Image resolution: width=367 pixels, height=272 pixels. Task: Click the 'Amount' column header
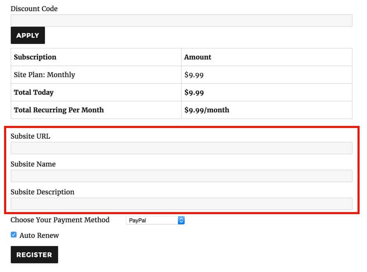pyautogui.click(x=197, y=57)
